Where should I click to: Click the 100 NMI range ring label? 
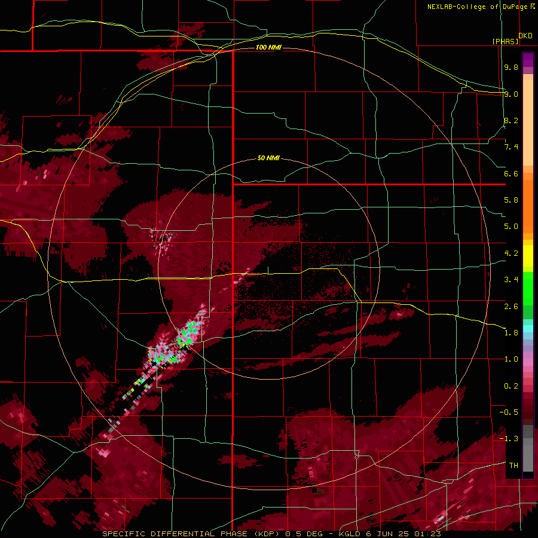(268, 47)
